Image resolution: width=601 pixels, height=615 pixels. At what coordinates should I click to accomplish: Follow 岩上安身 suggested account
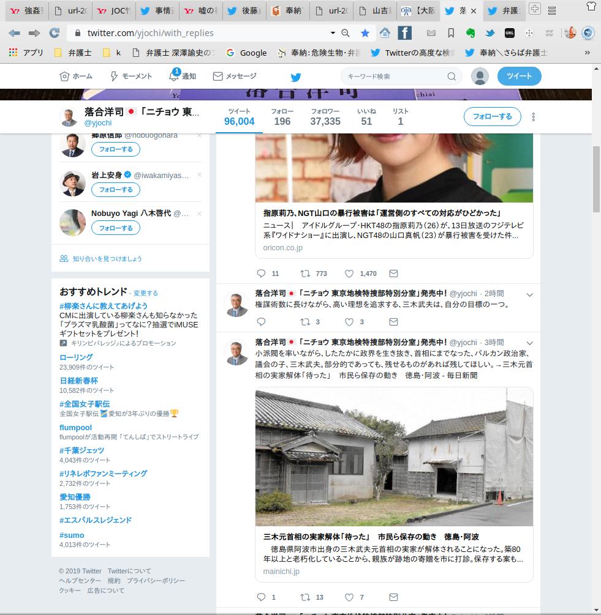(x=116, y=190)
